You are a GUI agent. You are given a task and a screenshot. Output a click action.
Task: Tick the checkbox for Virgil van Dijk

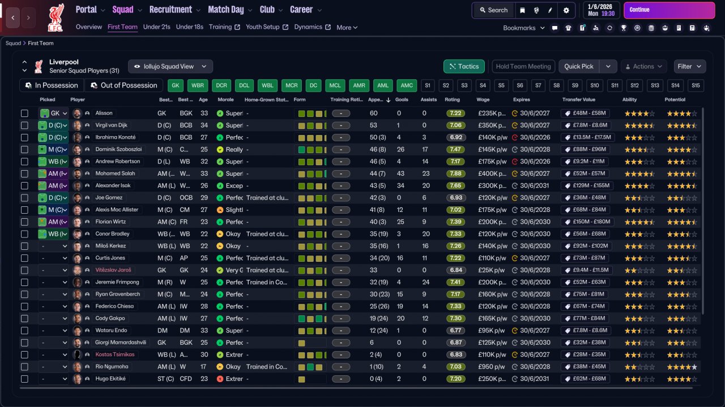pyautogui.click(x=24, y=125)
